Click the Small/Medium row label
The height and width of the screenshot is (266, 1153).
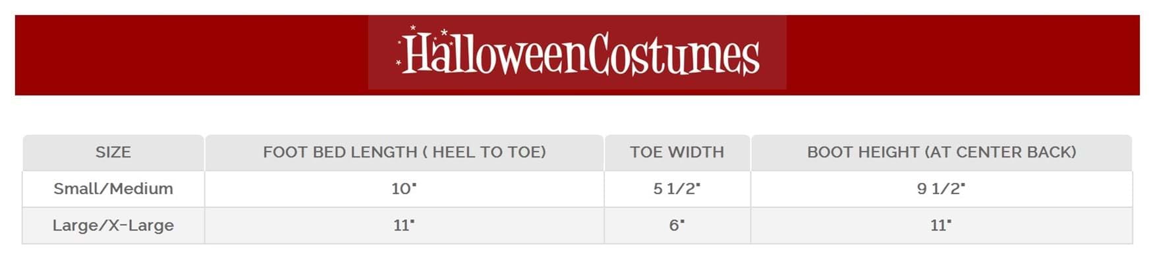click(x=113, y=189)
